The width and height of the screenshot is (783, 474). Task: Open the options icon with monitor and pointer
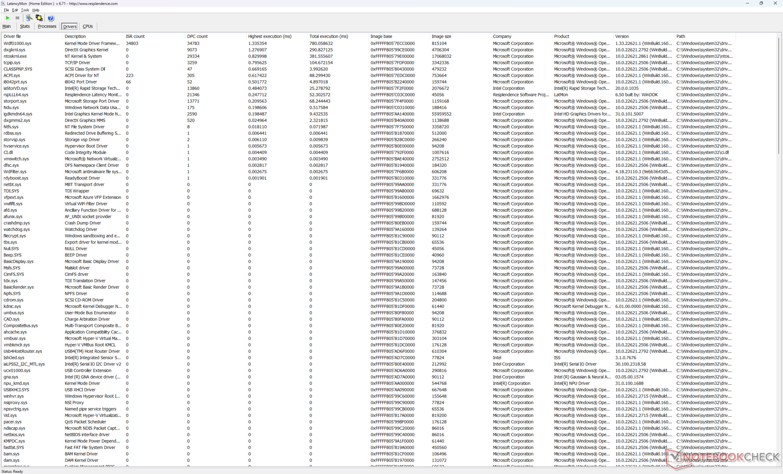(x=29, y=18)
